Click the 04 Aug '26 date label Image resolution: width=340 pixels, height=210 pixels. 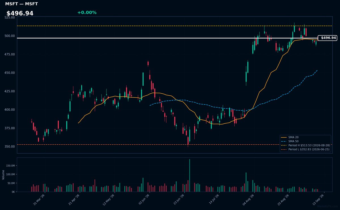pos(248,200)
